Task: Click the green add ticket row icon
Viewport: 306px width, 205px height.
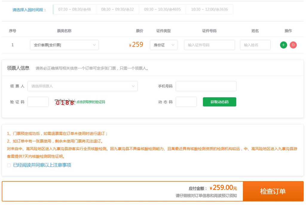Action: [x=283, y=45]
